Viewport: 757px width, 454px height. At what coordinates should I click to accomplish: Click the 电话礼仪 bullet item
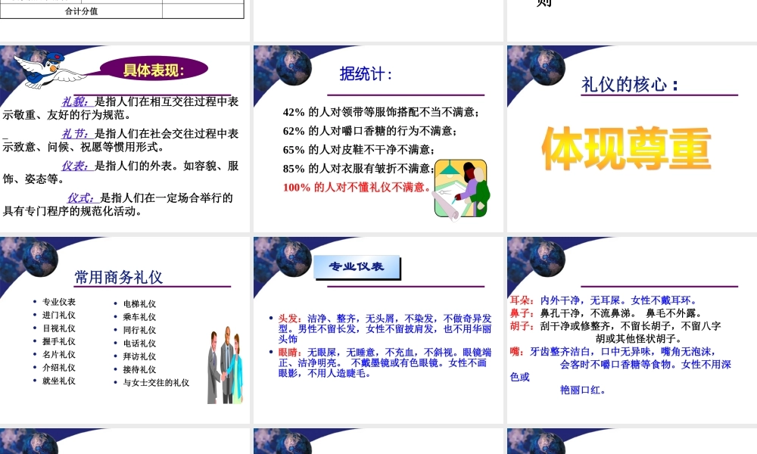coord(139,344)
